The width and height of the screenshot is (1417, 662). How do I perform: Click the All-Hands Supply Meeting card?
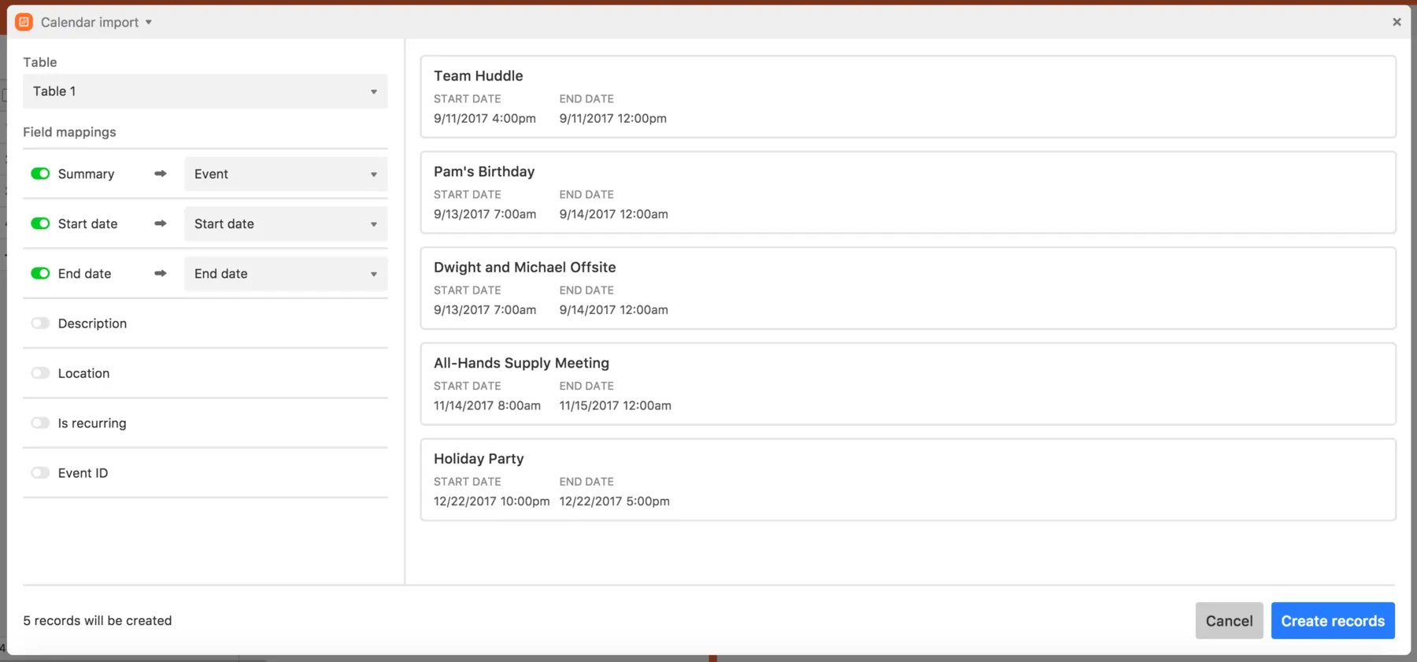[x=908, y=384]
